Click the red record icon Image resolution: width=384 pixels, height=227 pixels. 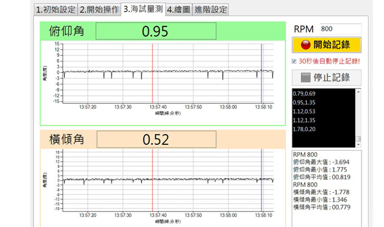click(x=305, y=45)
